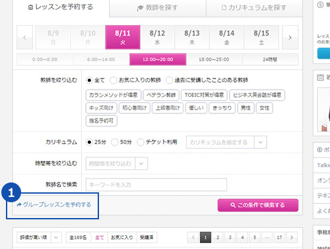330x249 pixels.
Task: Toggle the 指名予約可 tag
Action: click(101, 121)
